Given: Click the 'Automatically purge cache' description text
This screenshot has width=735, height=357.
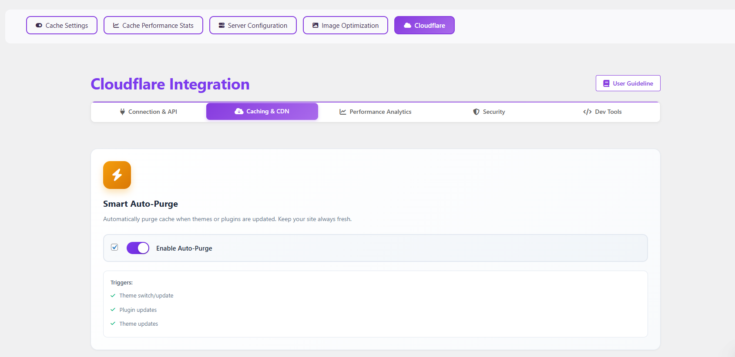Looking at the screenshot, I should click(x=227, y=219).
